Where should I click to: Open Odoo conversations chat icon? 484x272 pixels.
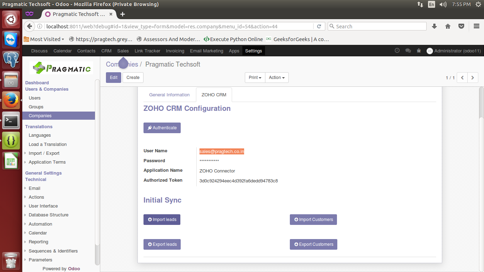coord(408,51)
